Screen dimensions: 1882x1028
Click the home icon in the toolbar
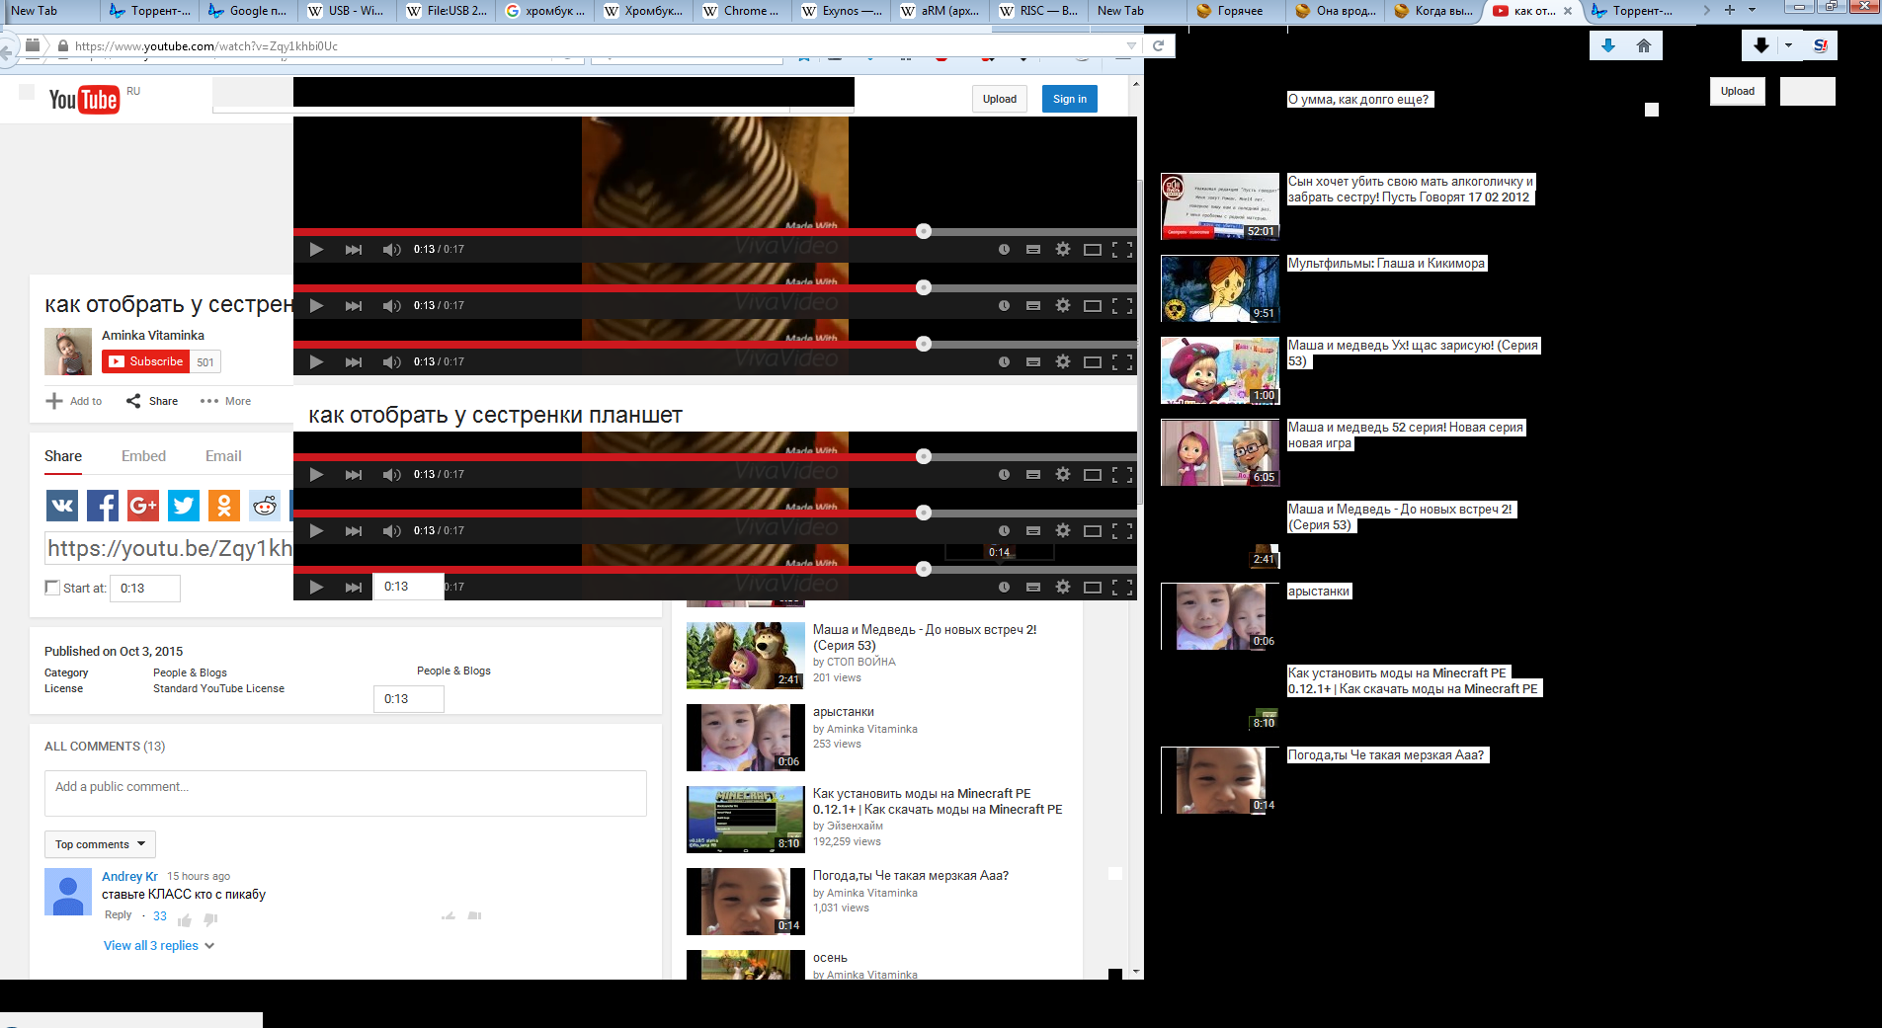(x=1644, y=45)
